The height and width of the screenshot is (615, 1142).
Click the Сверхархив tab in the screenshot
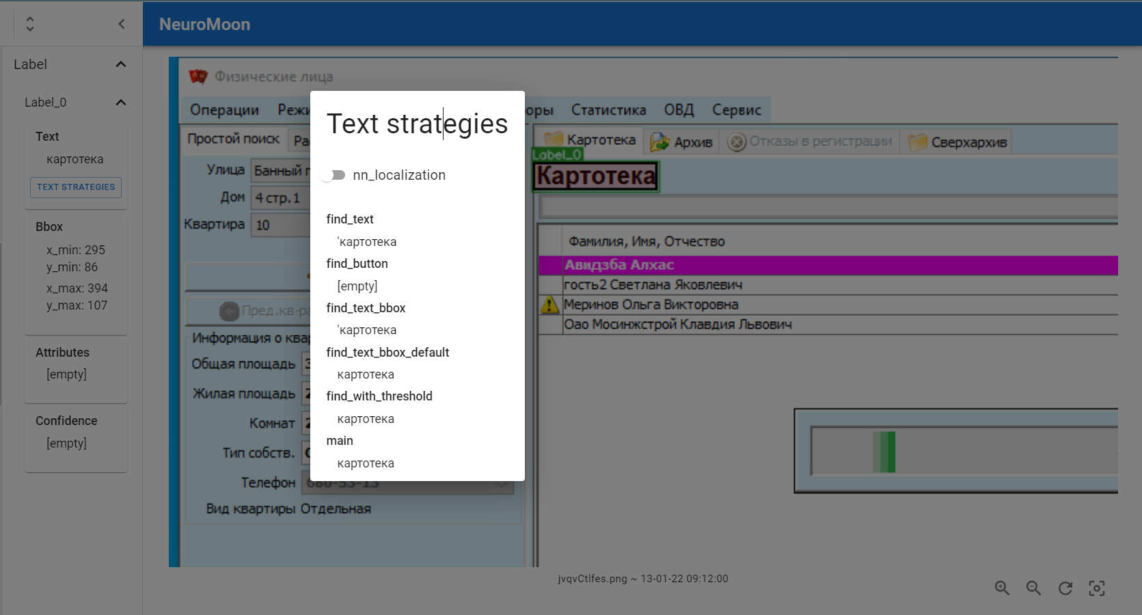tap(957, 142)
